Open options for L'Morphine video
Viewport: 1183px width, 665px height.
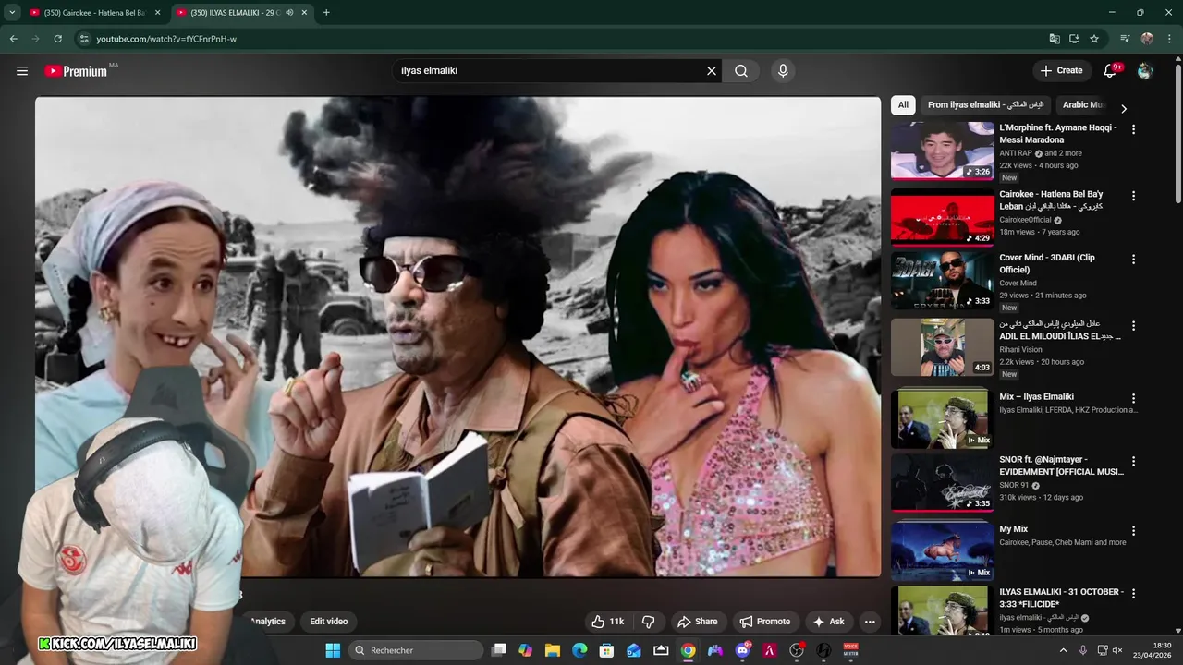(x=1133, y=129)
